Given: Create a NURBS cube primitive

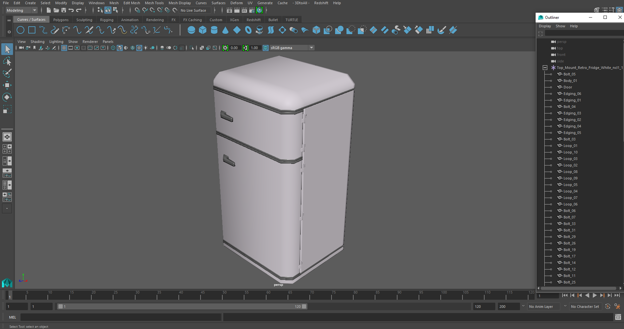Looking at the screenshot, I should pos(203,30).
